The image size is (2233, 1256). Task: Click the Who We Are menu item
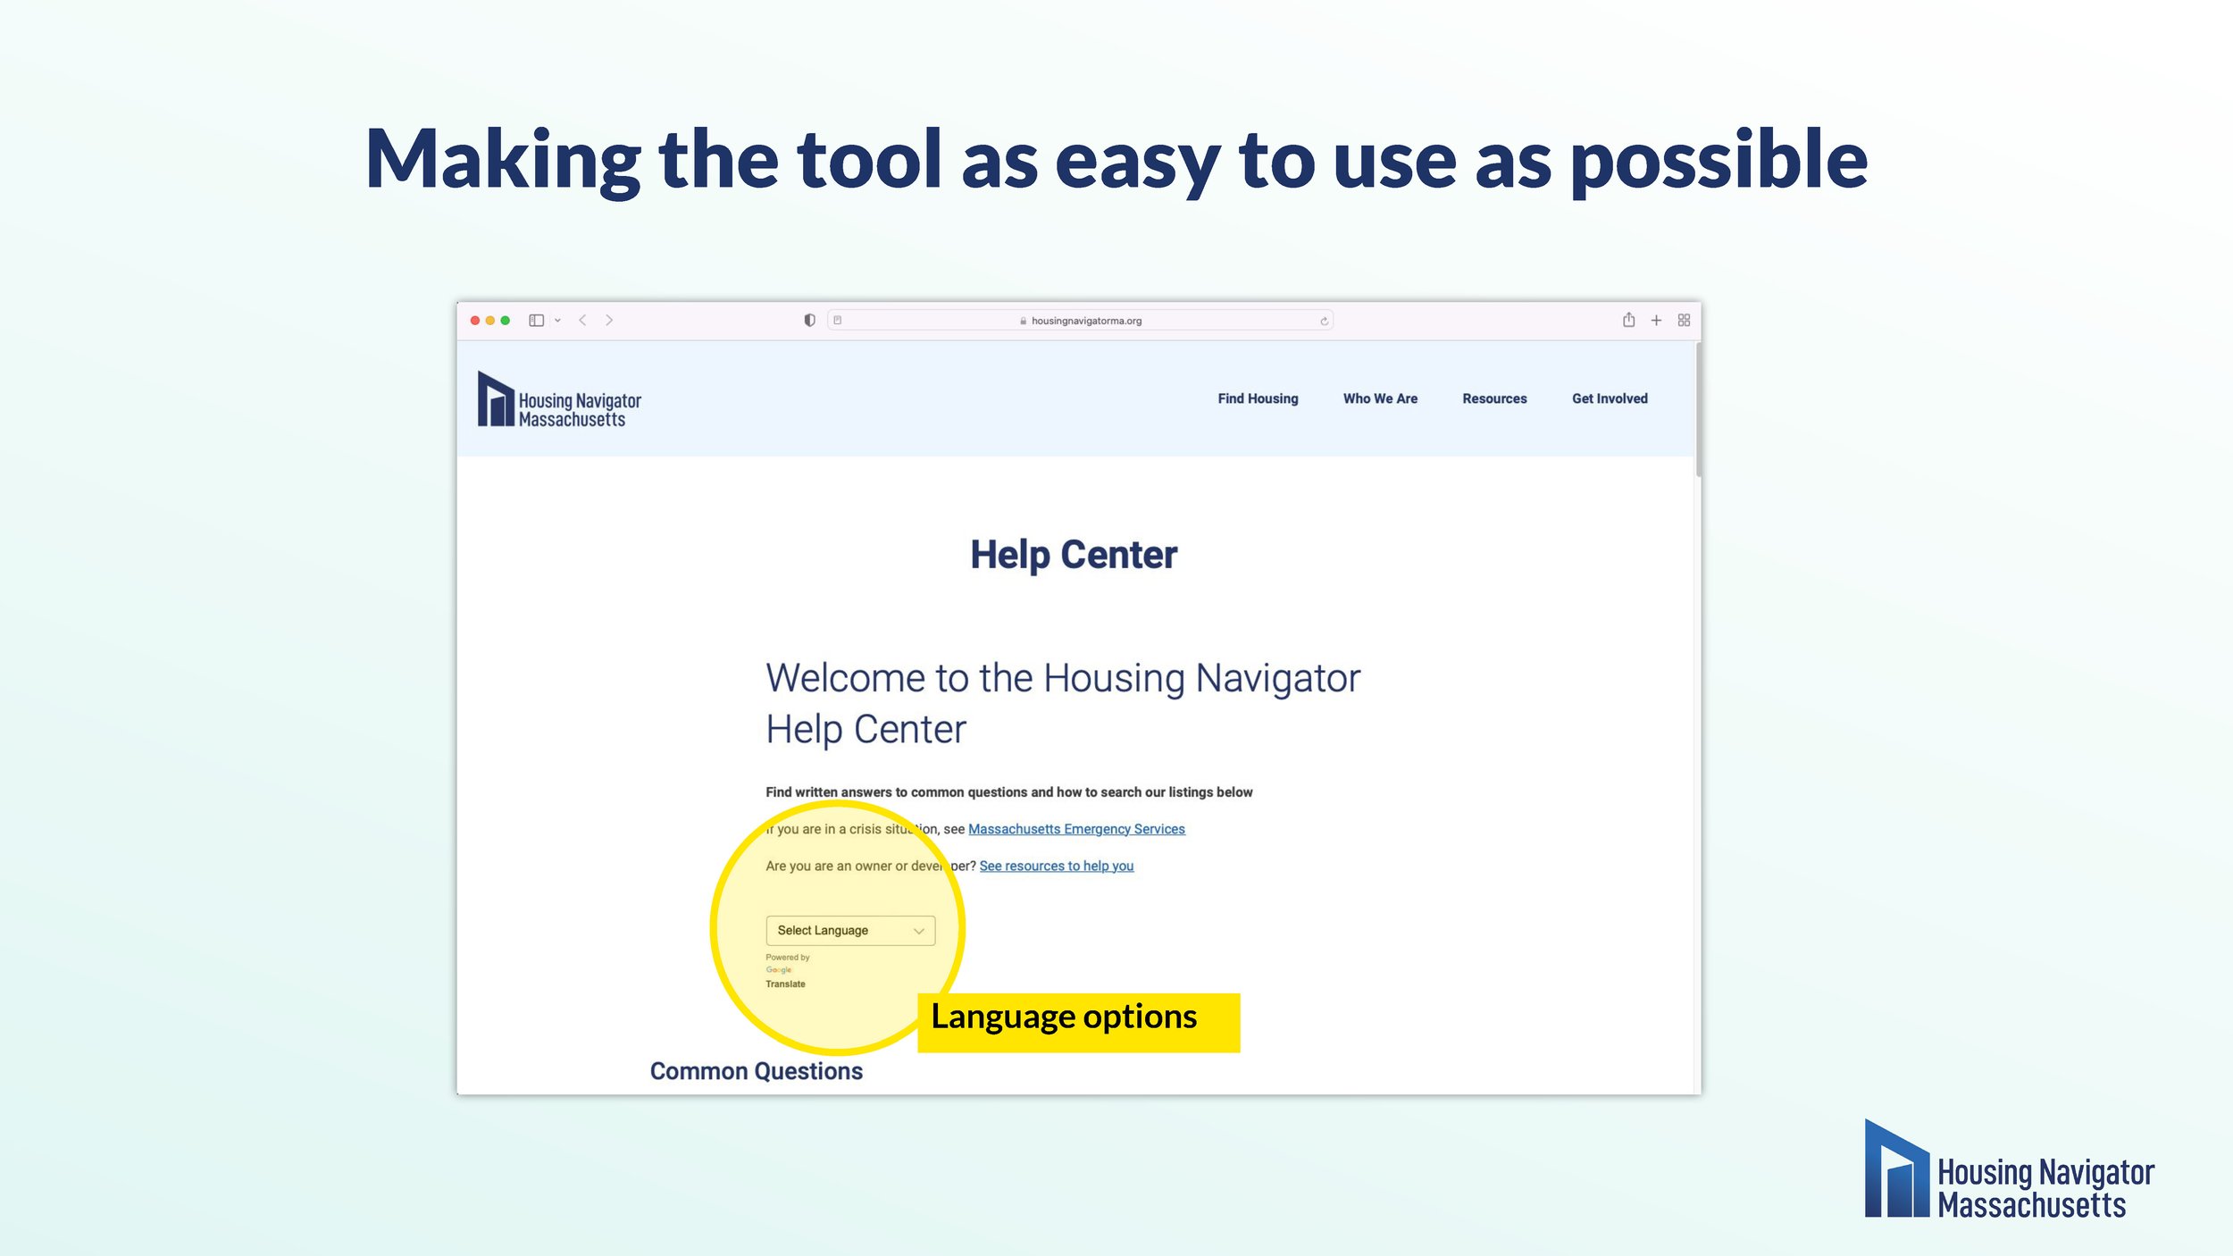1379,398
